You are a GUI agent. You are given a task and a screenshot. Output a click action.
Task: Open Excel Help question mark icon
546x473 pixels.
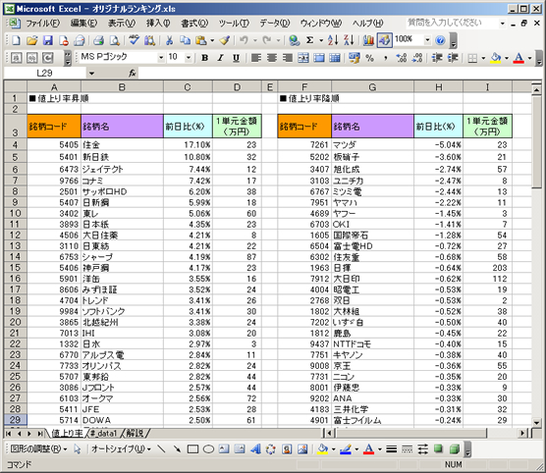pyautogui.click(x=440, y=40)
